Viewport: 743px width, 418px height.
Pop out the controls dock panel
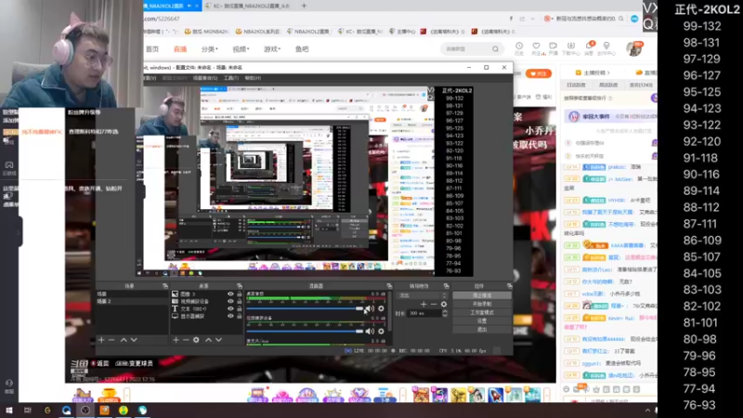tap(509, 286)
